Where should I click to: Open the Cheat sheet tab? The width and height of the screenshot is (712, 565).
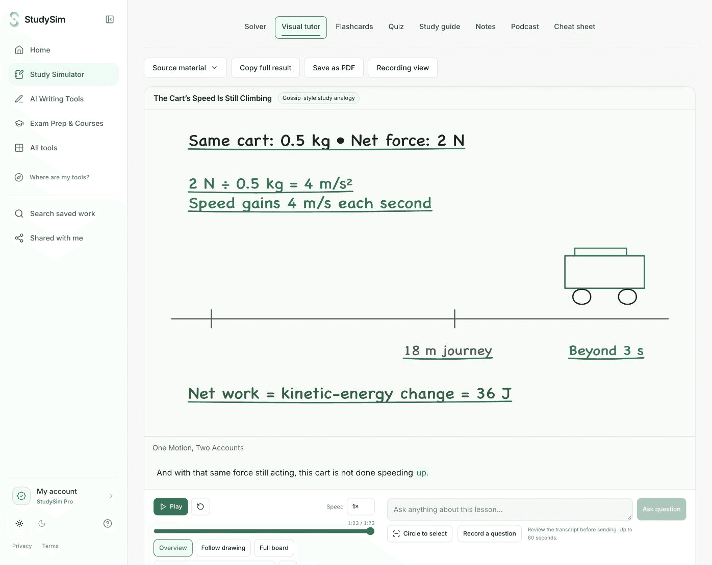tap(575, 26)
